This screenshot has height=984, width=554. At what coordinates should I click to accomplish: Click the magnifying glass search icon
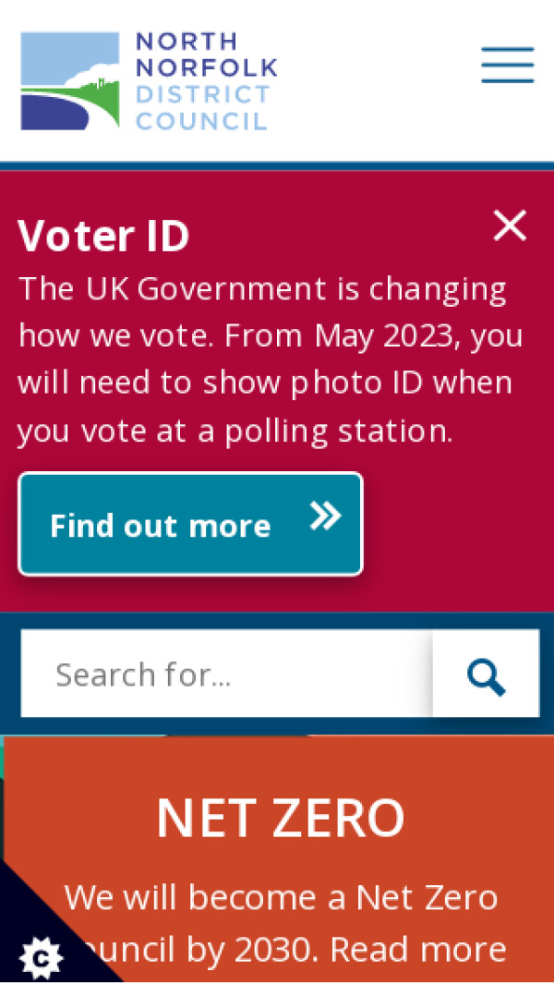pos(486,675)
